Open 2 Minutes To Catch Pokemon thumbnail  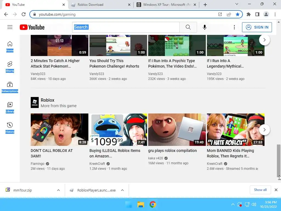(x=60, y=46)
